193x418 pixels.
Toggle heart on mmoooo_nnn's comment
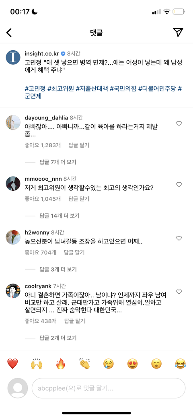tap(179, 185)
